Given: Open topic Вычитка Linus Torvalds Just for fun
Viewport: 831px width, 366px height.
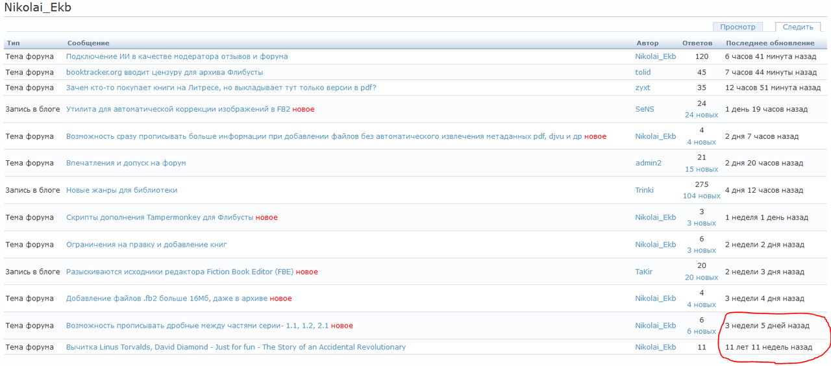Looking at the screenshot, I should tap(236, 347).
